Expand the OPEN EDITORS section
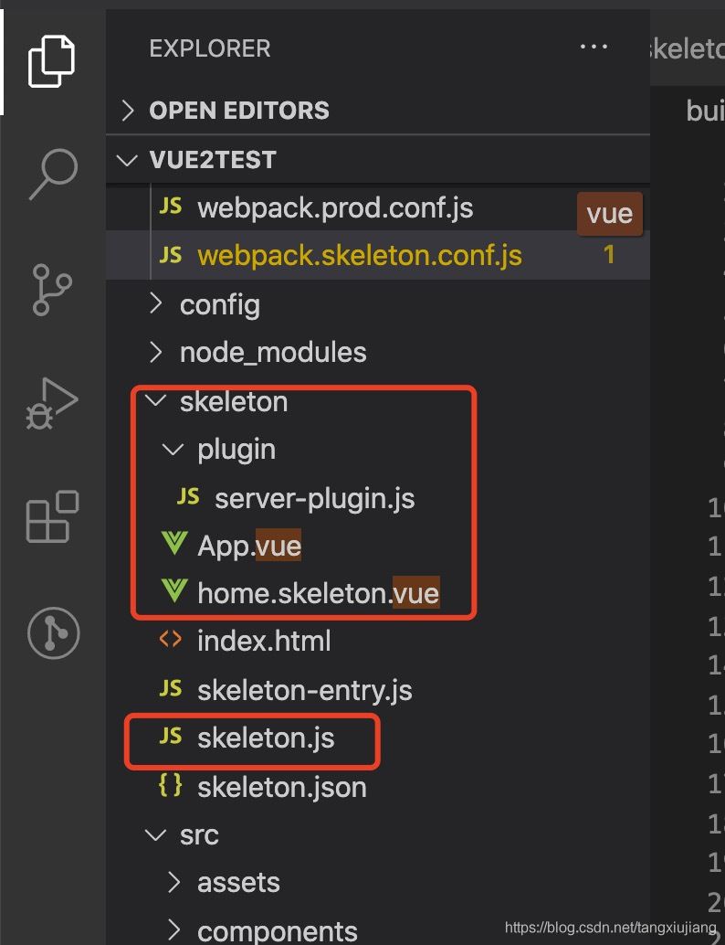Screen dimensions: 725x945 tap(129, 111)
